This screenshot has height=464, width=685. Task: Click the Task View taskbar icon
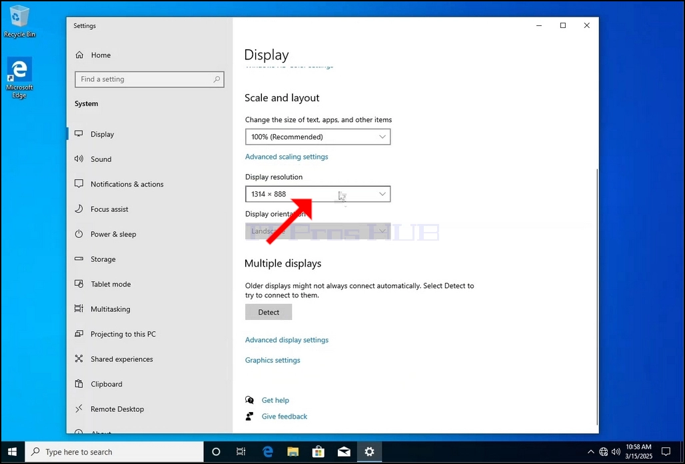(x=241, y=452)
